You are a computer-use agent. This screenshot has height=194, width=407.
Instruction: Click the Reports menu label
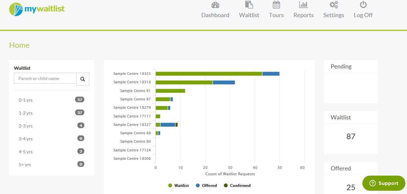coord(303,15)
